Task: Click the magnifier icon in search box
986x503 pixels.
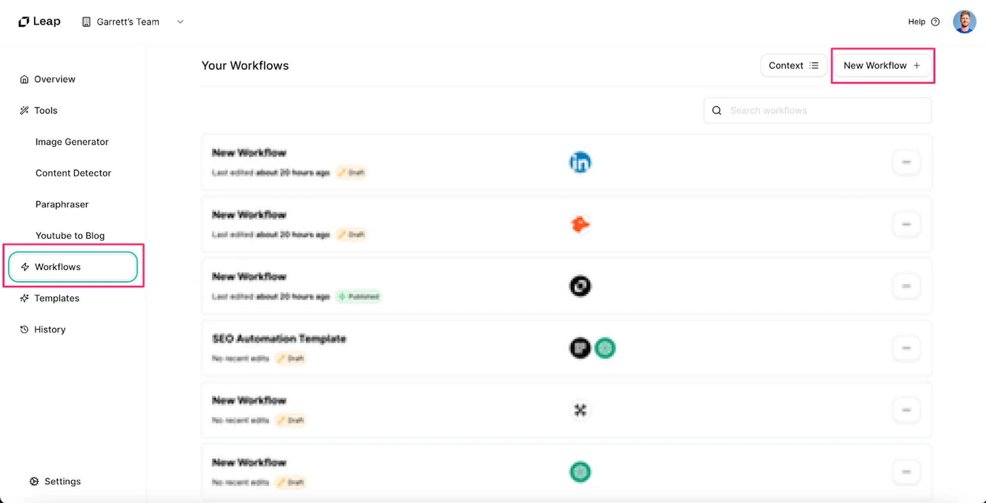Action: pos(717,110)
